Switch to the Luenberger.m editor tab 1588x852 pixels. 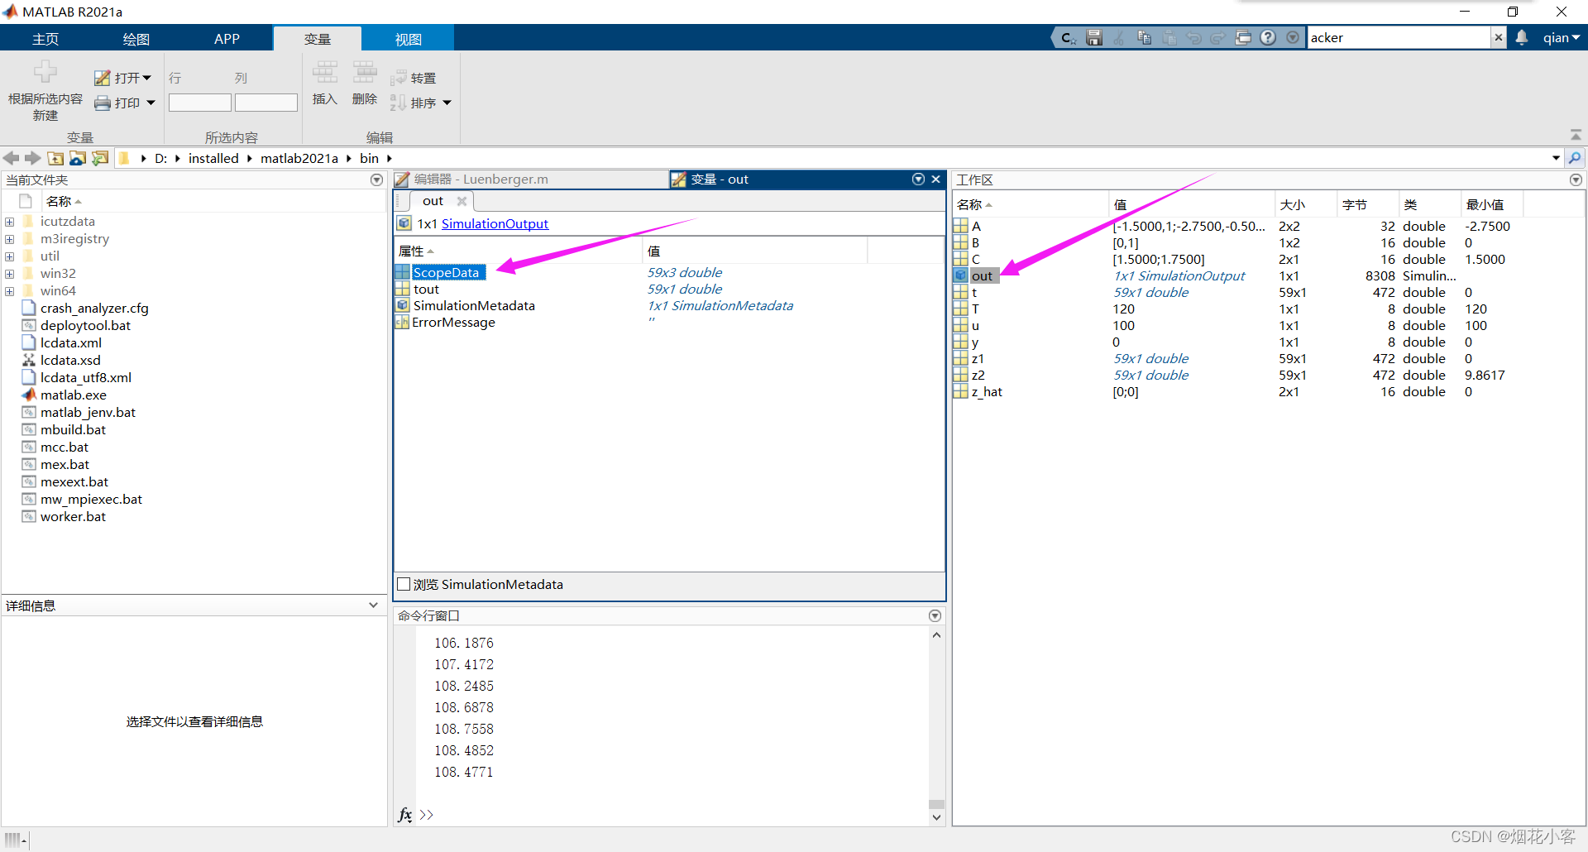pyautogui.click(x=530, y=179)
